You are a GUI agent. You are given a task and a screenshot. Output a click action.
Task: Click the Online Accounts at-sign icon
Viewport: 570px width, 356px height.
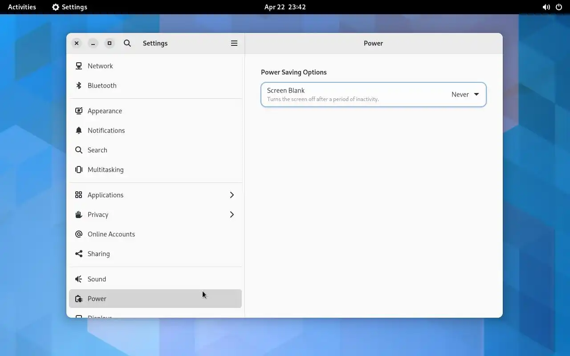pyautogui.click(x=79, y=234)
